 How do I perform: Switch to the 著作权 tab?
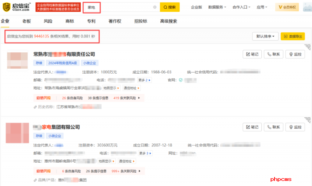click(115, 21)
